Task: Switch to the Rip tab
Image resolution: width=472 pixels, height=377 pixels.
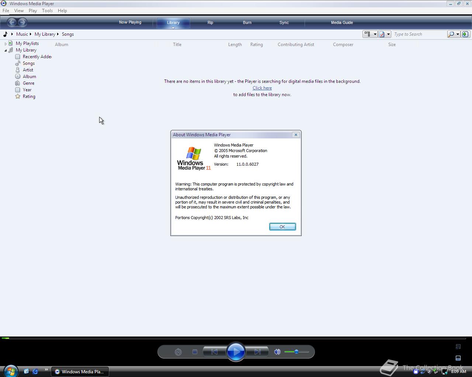Action: (x=210, y=22)
